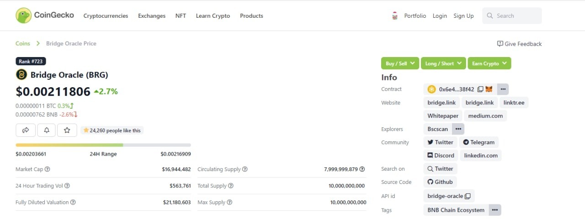This screenshot has width=585, height=224.
Task: Click the bell price alert icon
Action: coord(47,130)
